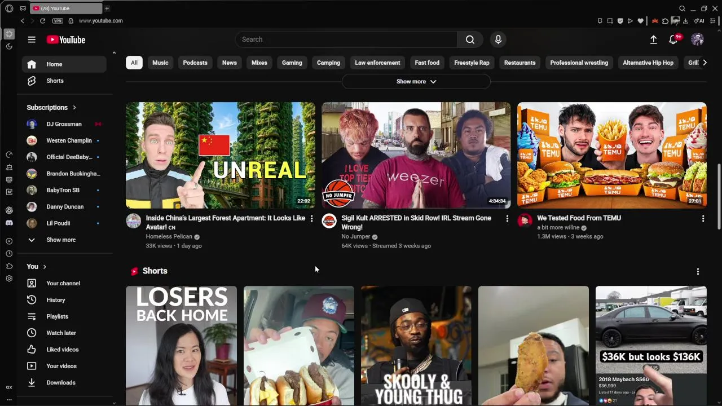Open options for TEMU food video
Screen dimensions: 722x406
[x=703, y=218]
